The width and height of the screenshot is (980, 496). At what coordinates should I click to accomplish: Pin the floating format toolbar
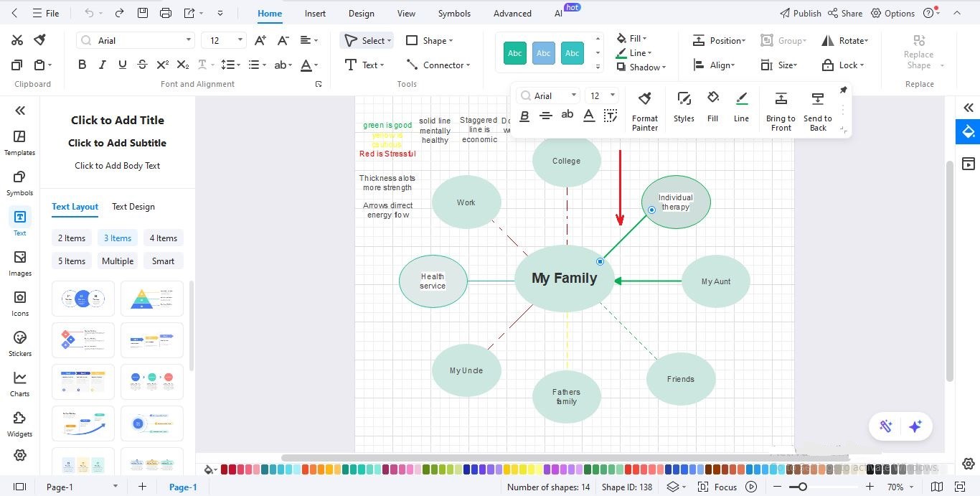(x=843, y=90)
